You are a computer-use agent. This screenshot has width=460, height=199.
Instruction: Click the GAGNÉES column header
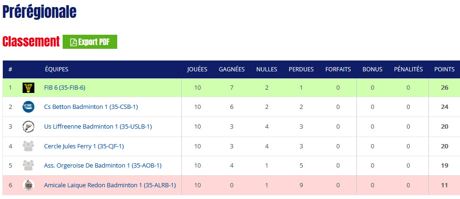232,69
